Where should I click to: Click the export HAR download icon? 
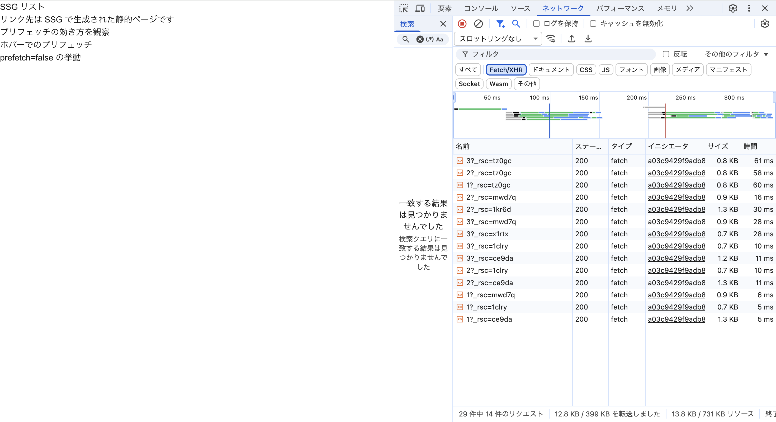point(588,39)
